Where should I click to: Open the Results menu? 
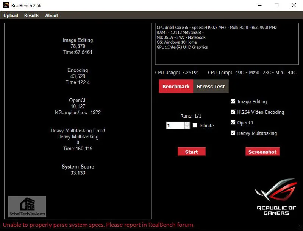pyautogui.click(x=32, y=16)
